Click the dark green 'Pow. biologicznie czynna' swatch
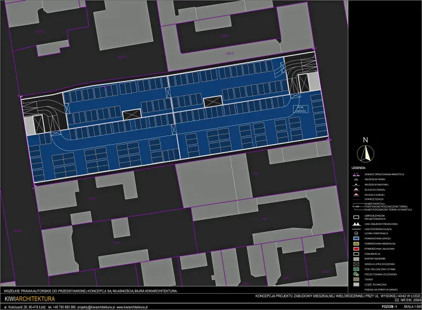 (x=356, y=268)
